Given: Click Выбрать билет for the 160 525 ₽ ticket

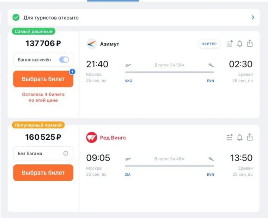Looking at the screenshot, I should click(x=43, y=173).
